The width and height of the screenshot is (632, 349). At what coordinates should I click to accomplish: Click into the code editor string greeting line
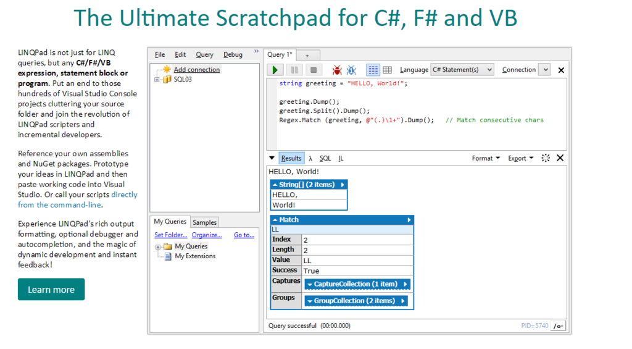point(343,83)
